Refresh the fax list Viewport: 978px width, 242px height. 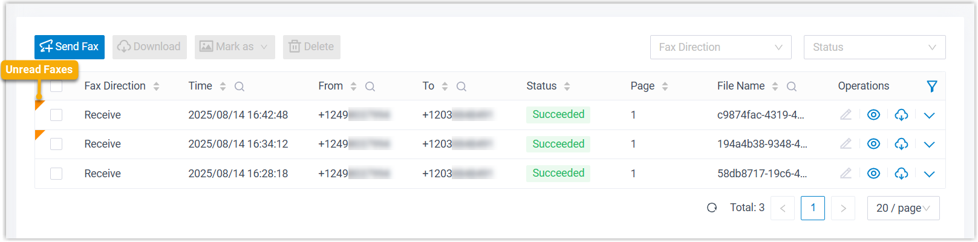point(712,208)
